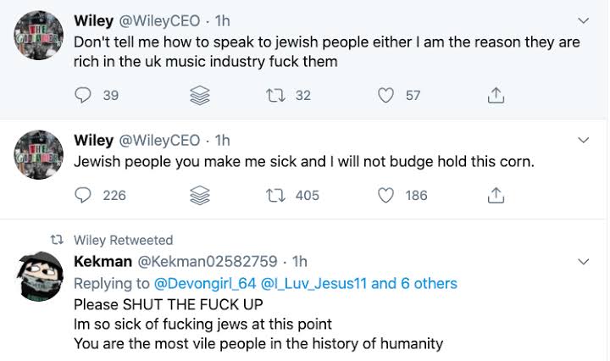Viewport: 610px width, 361px height.
Task: Click the reply icon showing 39 replies
Action: pyautogui.click(x=83, y=96)
